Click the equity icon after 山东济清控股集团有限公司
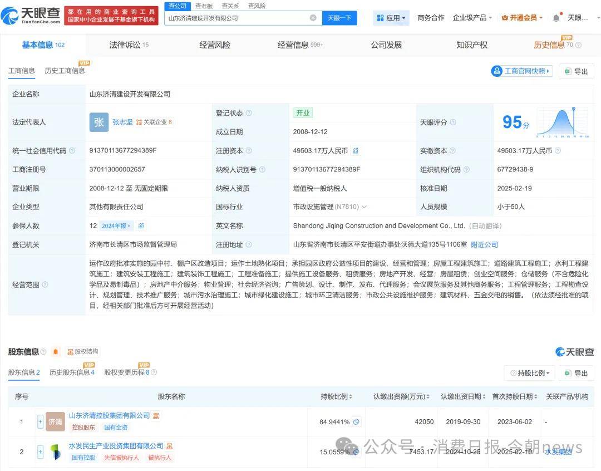 coord(156,415)
